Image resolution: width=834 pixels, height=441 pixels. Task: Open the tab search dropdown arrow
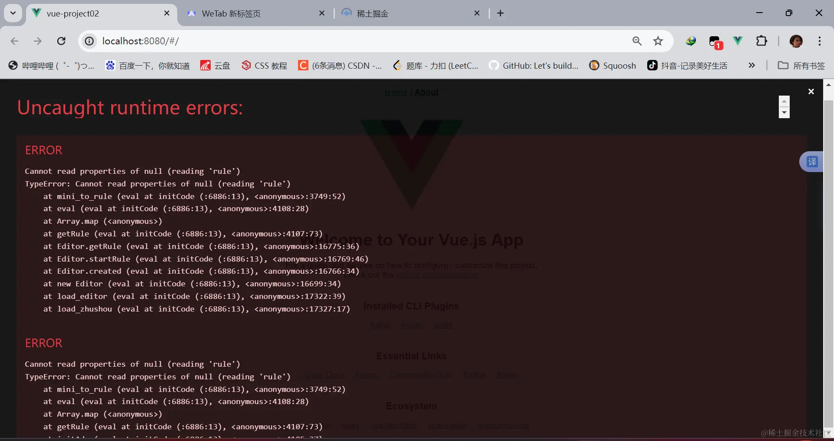point(13,13)
